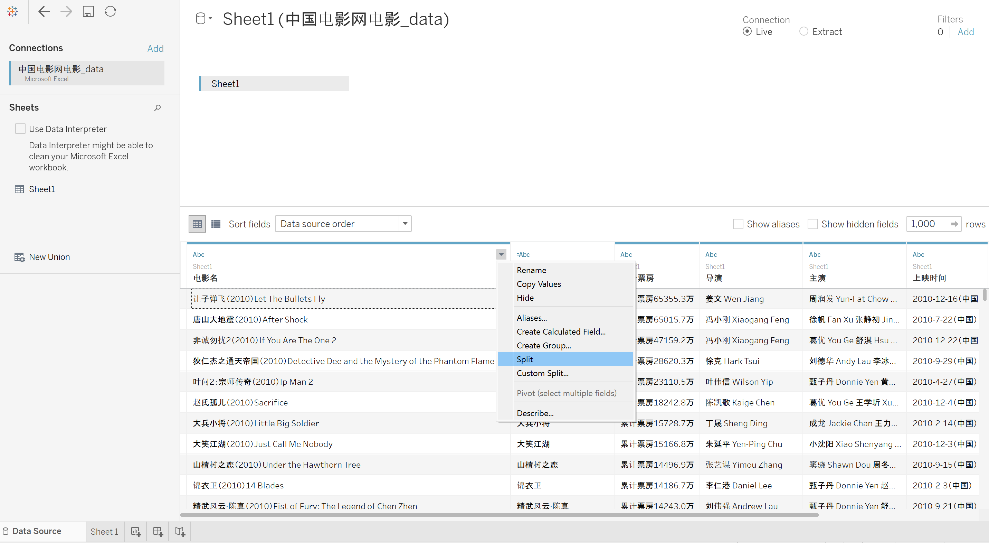
Task: Select the preview grid view icon
Action: click(x=197, y=224)
